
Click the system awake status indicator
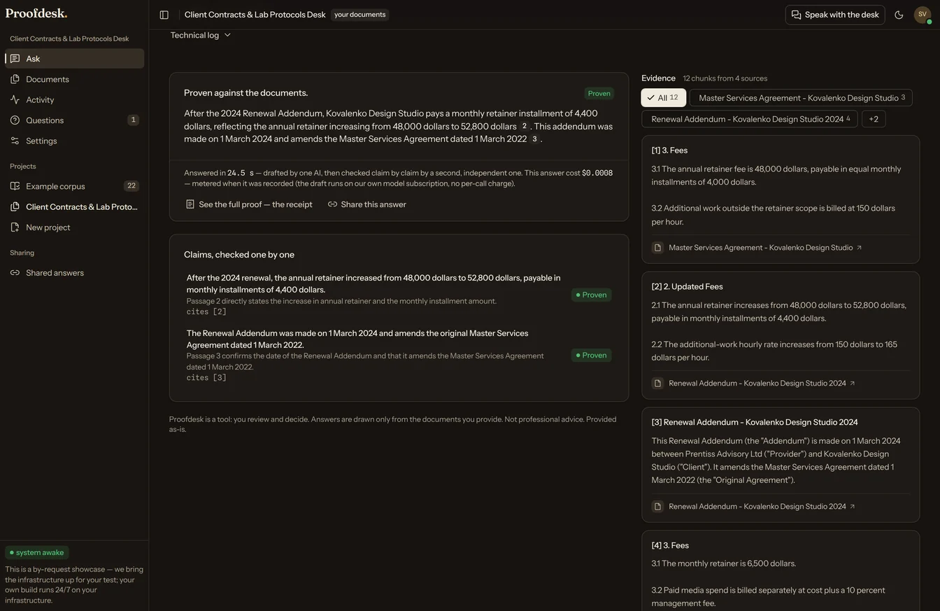37,553
